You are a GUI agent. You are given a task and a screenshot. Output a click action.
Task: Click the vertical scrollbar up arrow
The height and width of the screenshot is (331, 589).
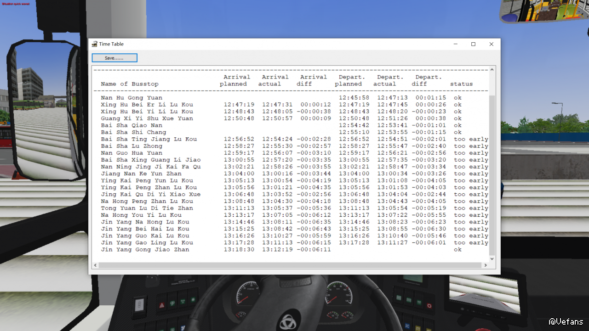(x=492, y=70)
